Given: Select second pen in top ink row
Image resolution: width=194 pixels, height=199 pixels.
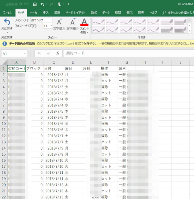Looking at the screenshot, I should pyautogui.click(x=112, y=22).
